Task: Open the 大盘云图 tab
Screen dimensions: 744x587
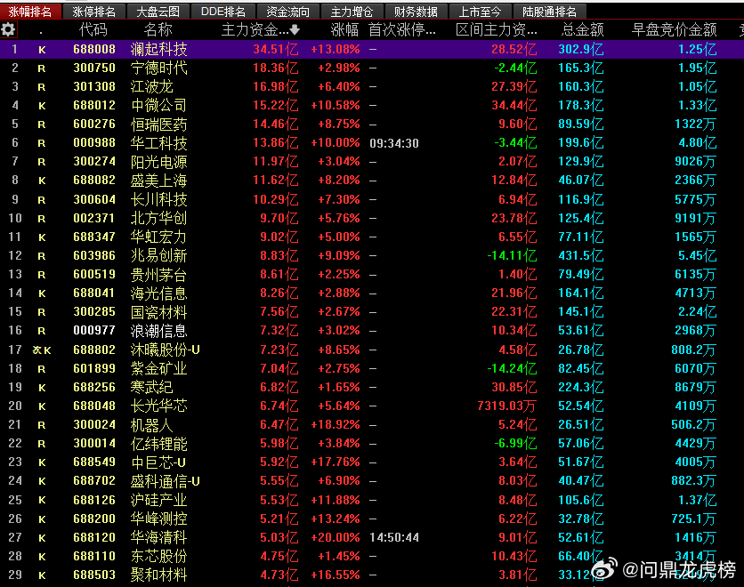Action: (158, 12)
